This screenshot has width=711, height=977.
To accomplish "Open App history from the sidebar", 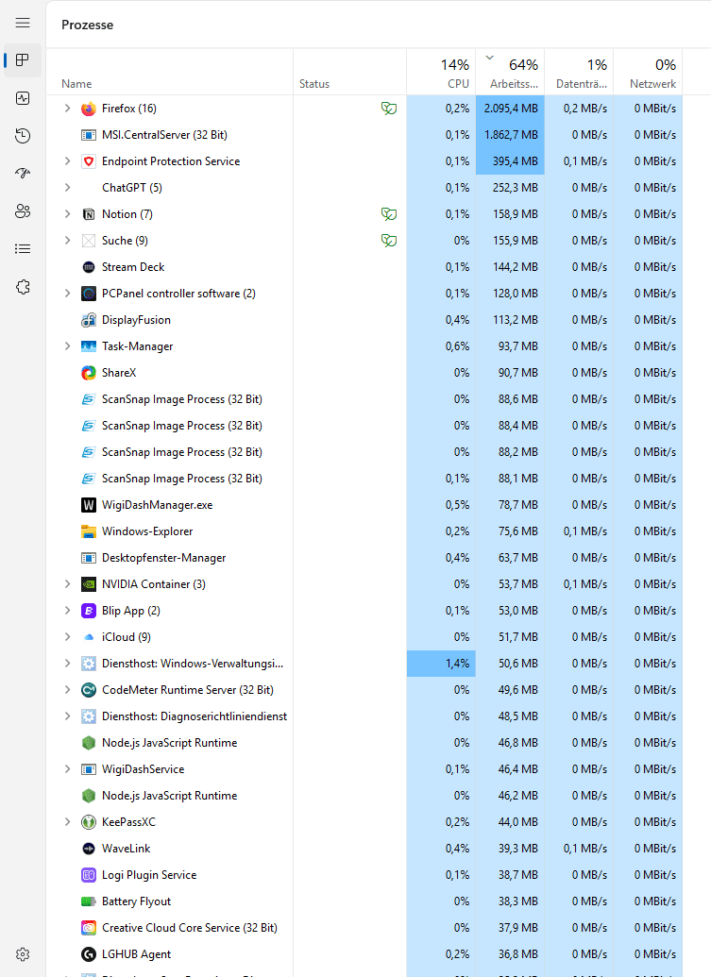I will point(23,136).
